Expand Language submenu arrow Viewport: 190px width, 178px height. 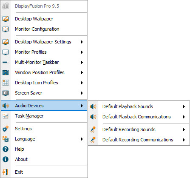(x=82, y=139)
